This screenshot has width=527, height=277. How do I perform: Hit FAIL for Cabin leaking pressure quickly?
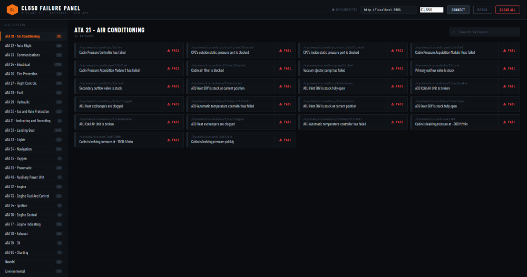285,140
